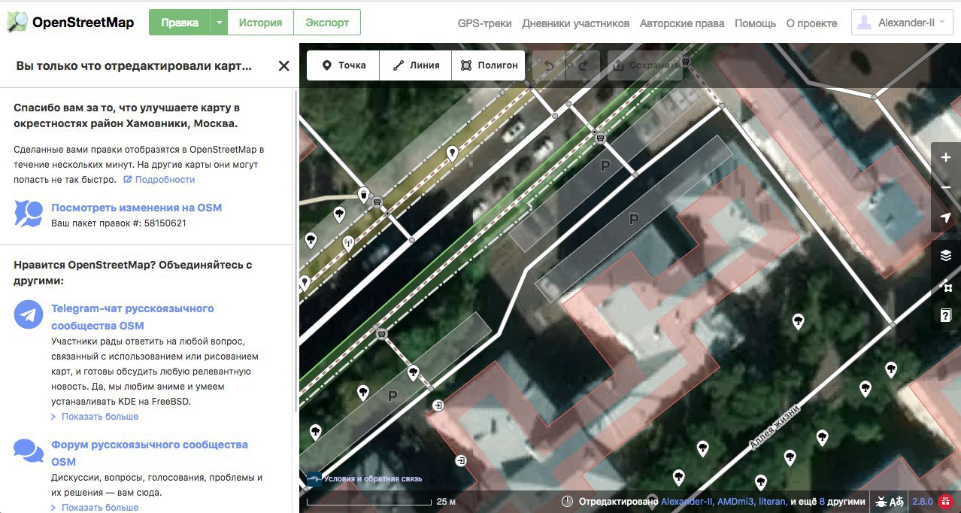The image size is (961, 513).
Task: Open the Alexander-II account menu
Action: [x=902, y=23]
